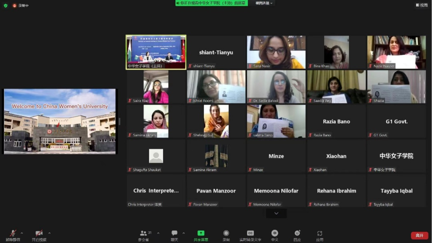Open the language interpretation icon
Viewport: 432px width, 243px height.
(x=274, y=233)
